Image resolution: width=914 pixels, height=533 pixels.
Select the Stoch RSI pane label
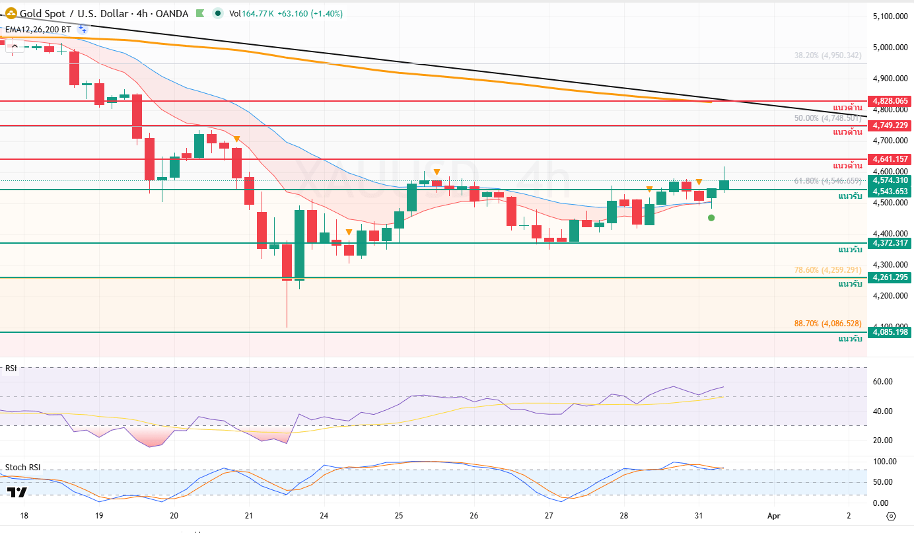pyautogui.click(x=22, y=467)
